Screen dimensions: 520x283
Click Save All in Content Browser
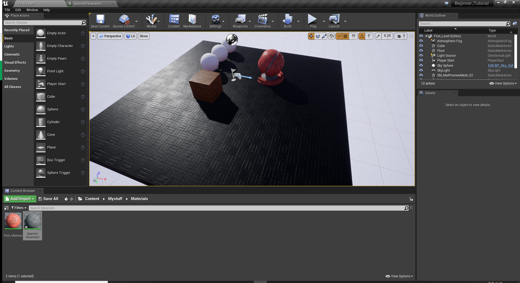pos(48,199)
